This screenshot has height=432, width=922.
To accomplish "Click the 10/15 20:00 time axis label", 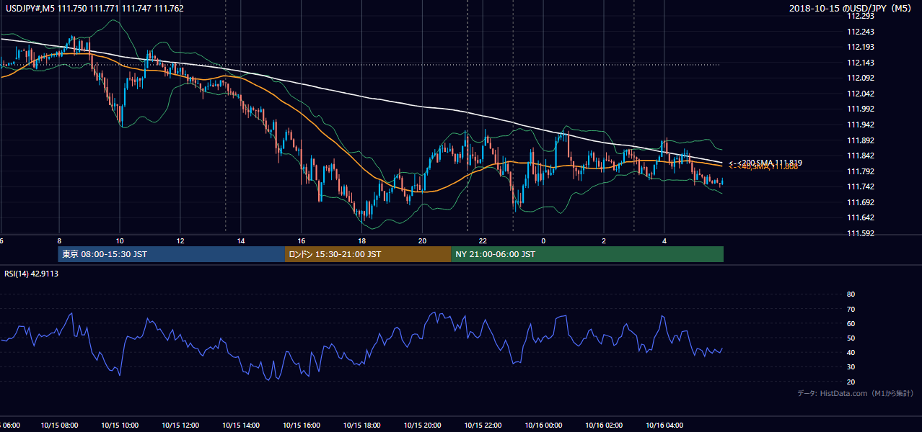I will [x=423, y=426].
